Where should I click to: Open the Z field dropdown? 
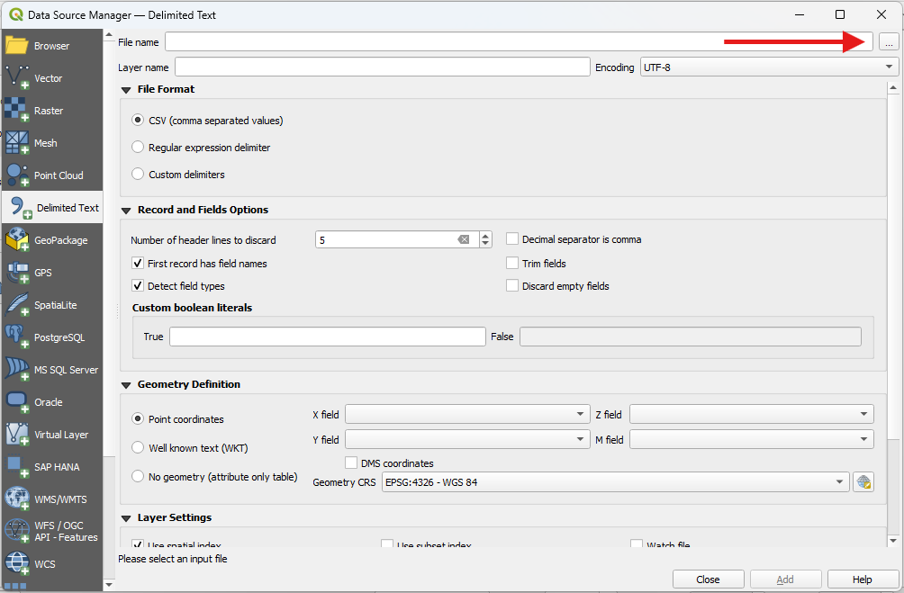[x=751, y=414]
